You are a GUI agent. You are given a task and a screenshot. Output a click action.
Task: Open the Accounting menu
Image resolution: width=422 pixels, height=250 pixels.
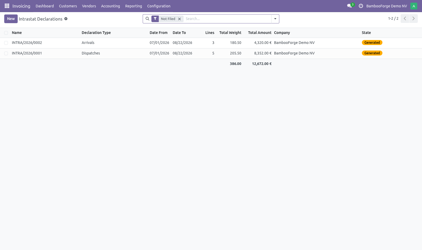click(x=111, y=6)
